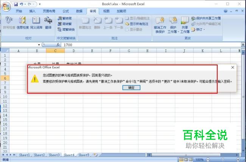Open 同义词库 thesaurus

(x=36, y=23)
